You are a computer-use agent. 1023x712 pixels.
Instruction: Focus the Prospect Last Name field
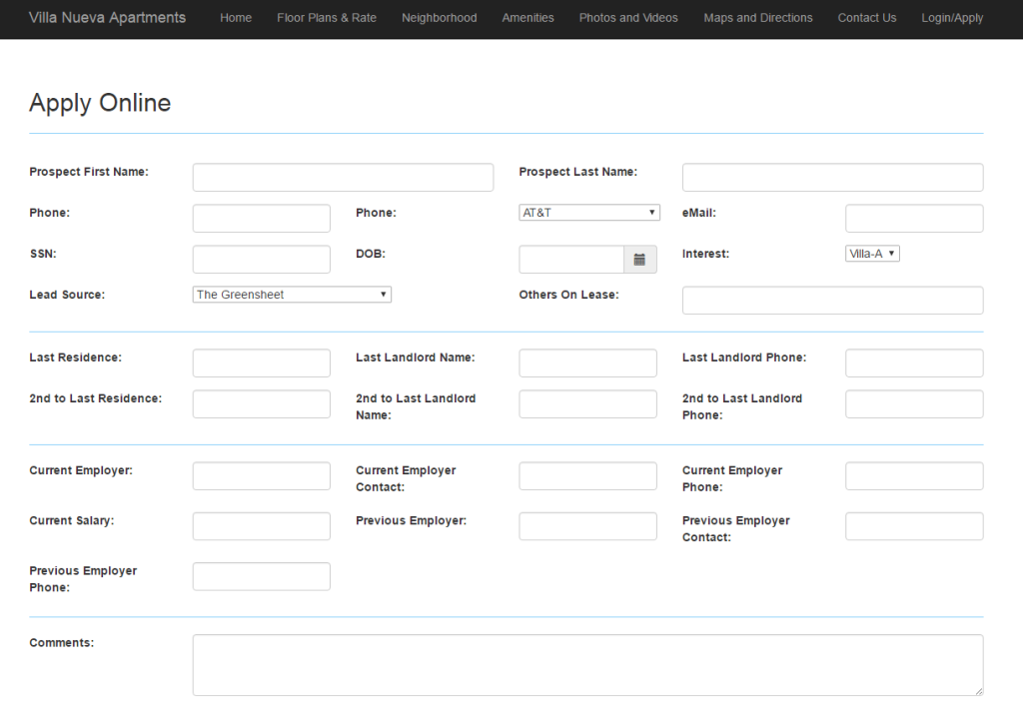(x=832, y=178)
